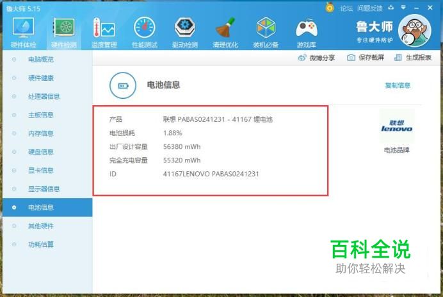Open 装机必备 cube icon

[x=266, y=28]
